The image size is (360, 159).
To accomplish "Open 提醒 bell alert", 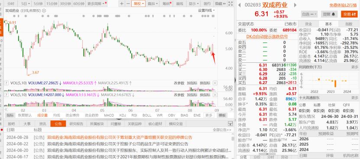I will (329, 14).
